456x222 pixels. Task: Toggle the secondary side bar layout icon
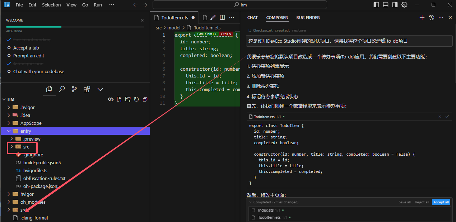click(395, 5)
